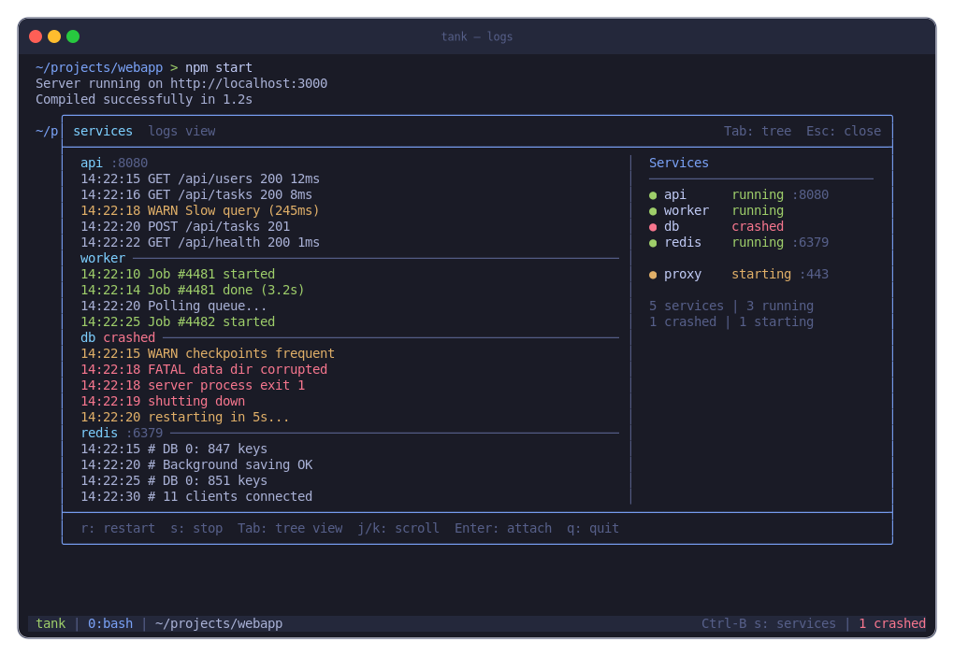Switch to the services tab
Viewport: 954px width, 656px height.
point(103,132)
